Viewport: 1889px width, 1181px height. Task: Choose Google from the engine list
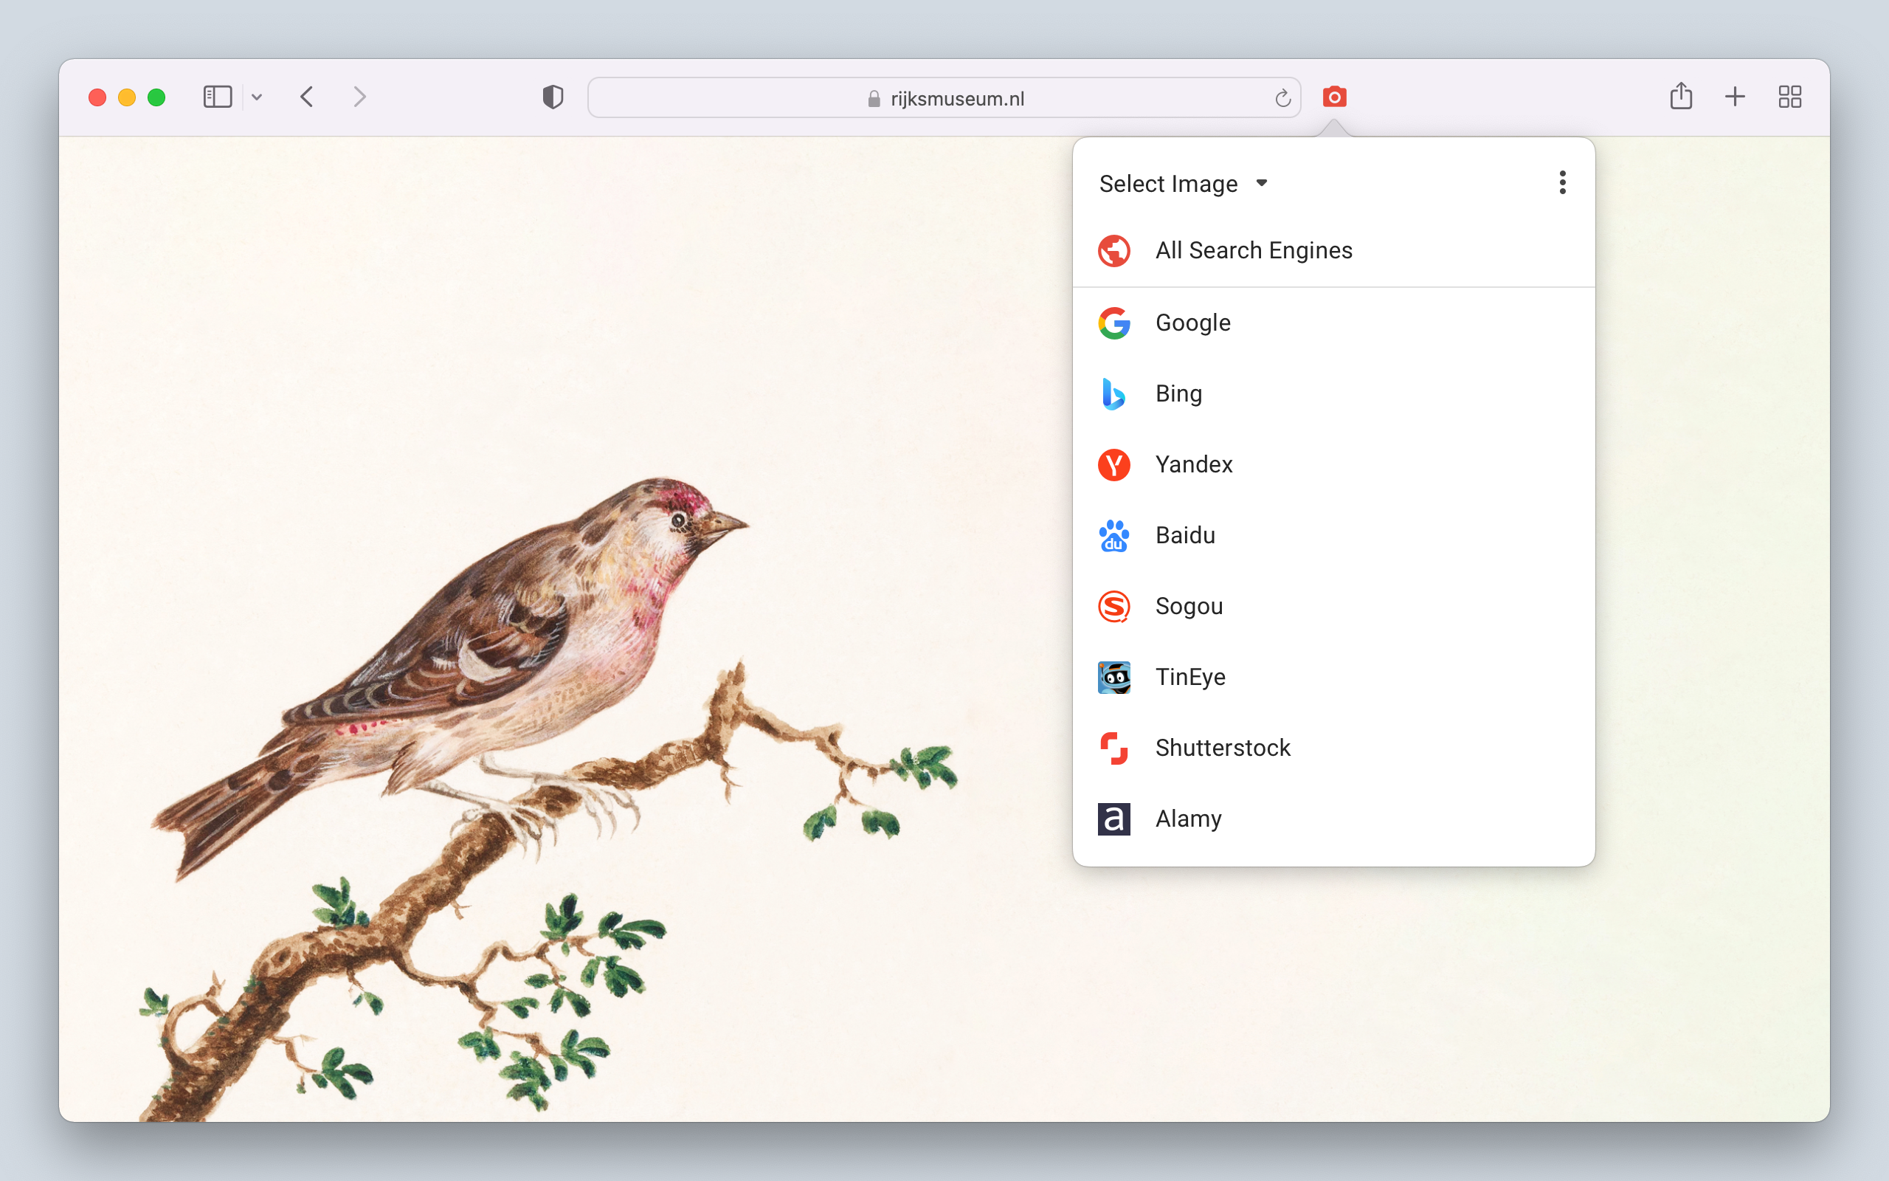[x=1192, y=323]
